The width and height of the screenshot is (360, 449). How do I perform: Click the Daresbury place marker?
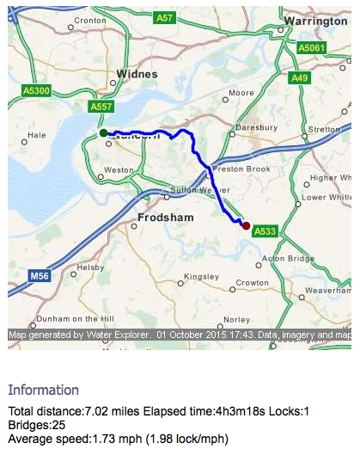pos(232,134)
